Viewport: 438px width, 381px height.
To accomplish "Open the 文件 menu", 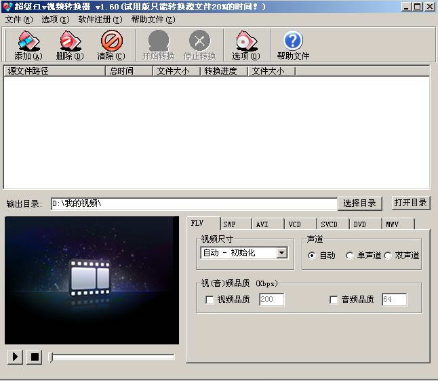I will [x=18, y=20].
